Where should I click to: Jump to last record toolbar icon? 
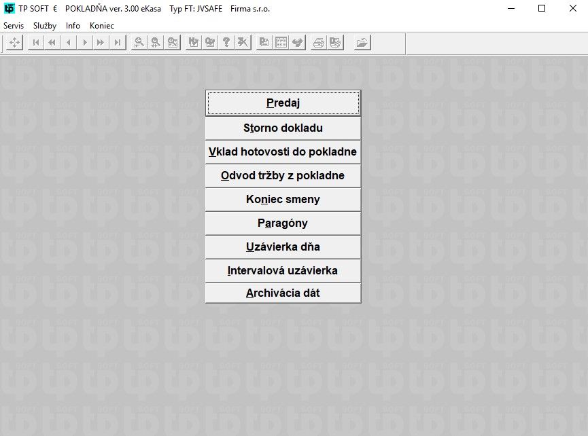click(118, 42)
